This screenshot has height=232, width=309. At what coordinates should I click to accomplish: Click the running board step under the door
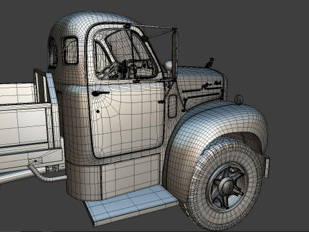pos(131,205)
